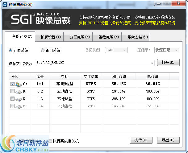
Task: Click the SGI app icon in title bar
Action: [x=5, y=5]
